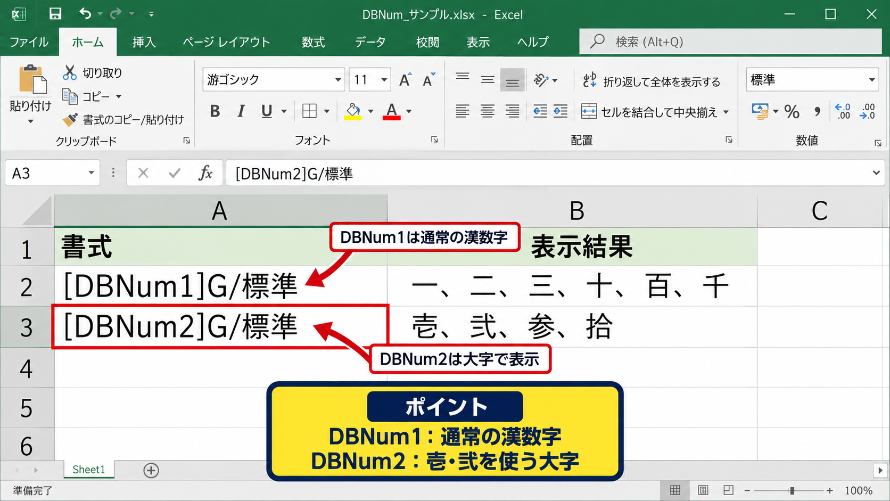This screenshot has height=501, width=890.
Task: Switch to ページ レイアウト tab
Action: [x=226, y=42]
